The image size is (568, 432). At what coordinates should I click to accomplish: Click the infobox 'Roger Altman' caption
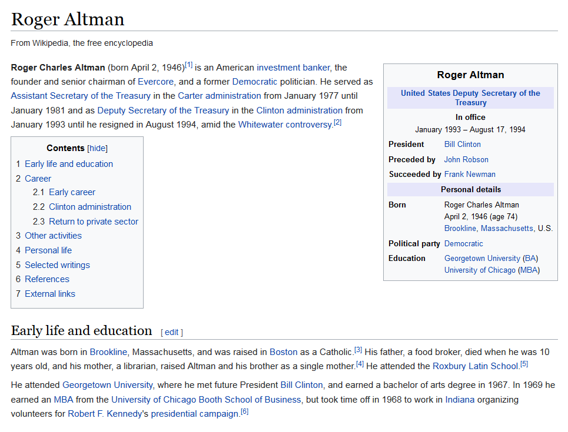coord(470,75)
